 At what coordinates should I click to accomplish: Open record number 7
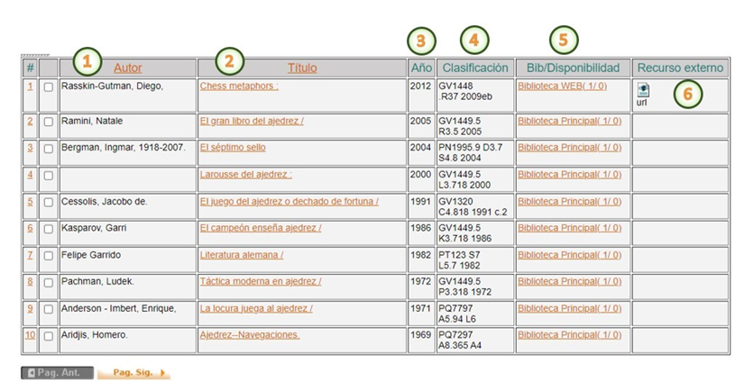click(x=30, y=255)
